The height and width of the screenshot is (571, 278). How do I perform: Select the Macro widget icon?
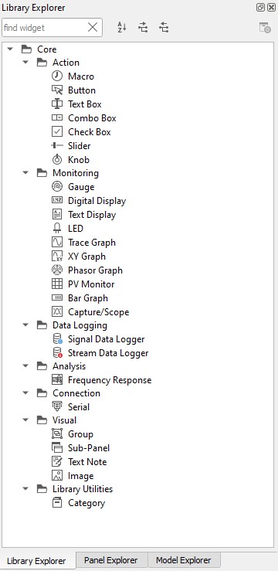(x=57, y=76)
